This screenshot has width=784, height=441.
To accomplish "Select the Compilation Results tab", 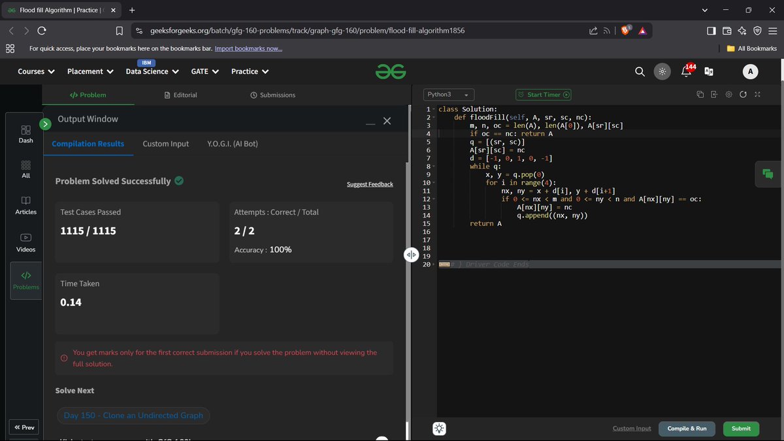I will (x=88, y=144).
